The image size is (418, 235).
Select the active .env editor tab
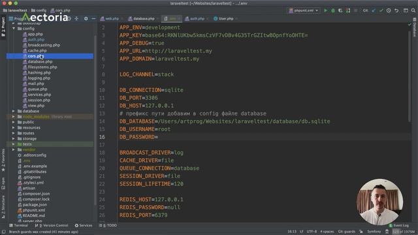(x=172, y=19)
